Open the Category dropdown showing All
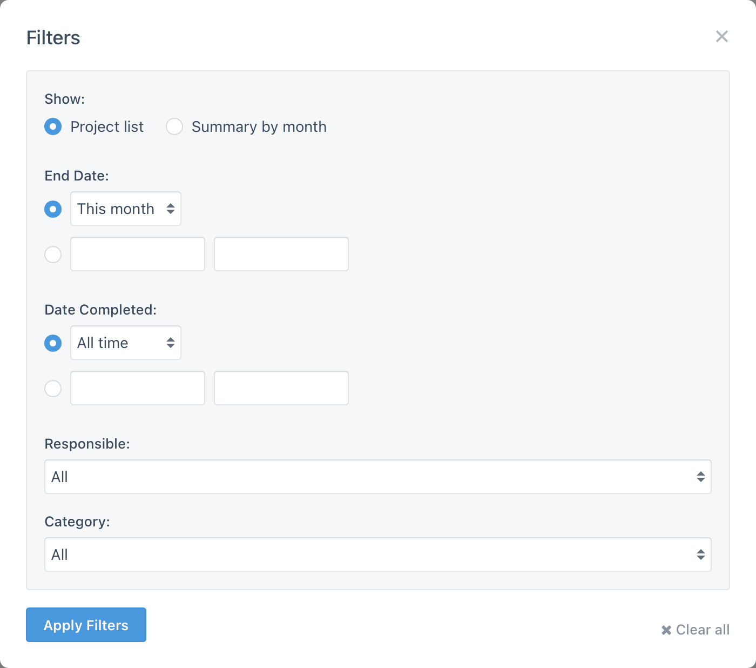This screenshot has height=668, width=756. 377,555
